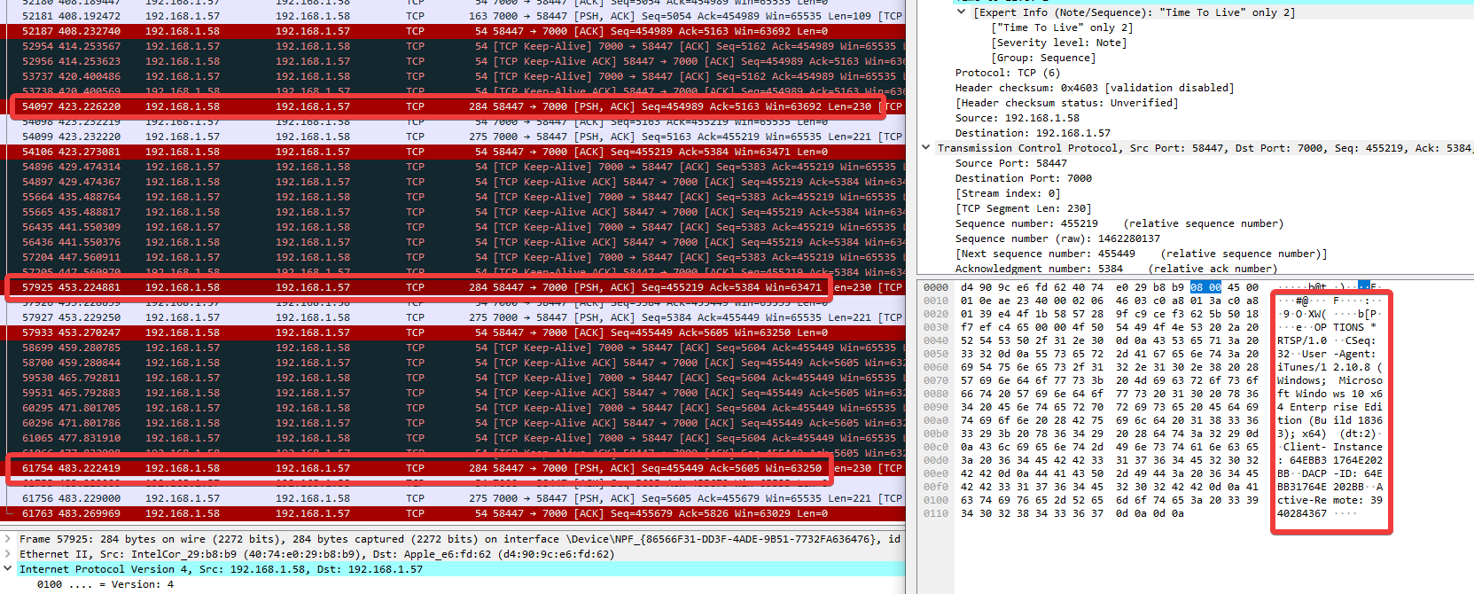Select packet 59530 at time 465.792811
The image size is (1474, 594).
click(x=453, y=378)
